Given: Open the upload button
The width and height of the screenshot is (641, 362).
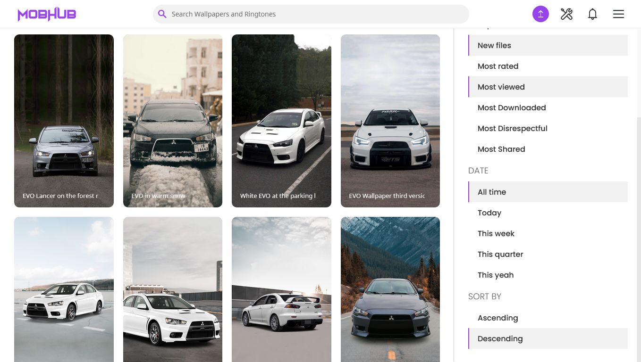Looking at the screenshot, I should coord(540,14).
